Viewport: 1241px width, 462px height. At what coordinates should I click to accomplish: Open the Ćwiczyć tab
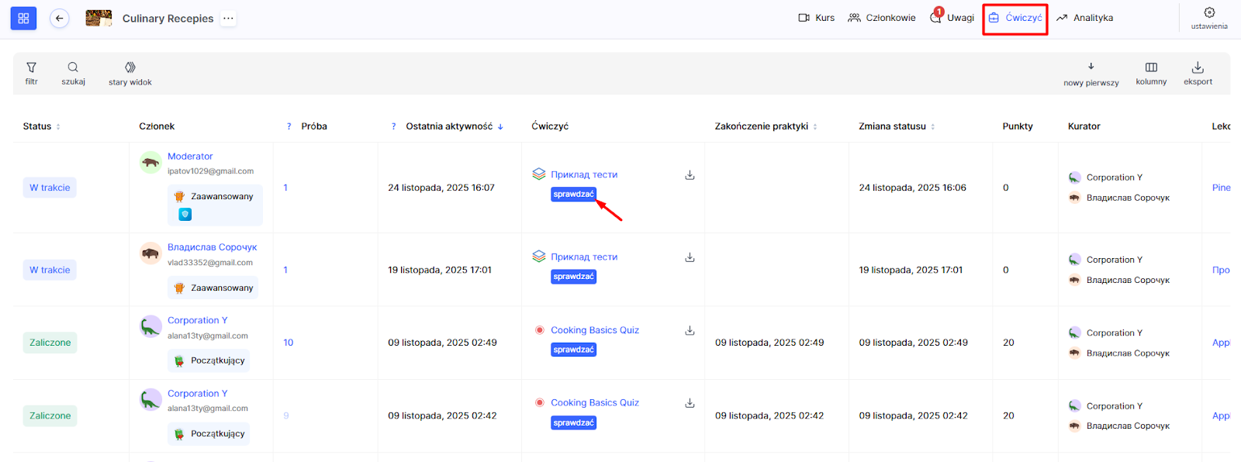[1015, 18]
